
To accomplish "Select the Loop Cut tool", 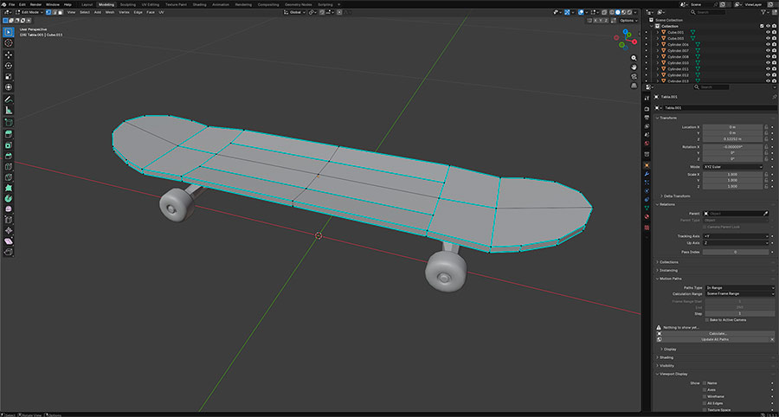I will tap(9, 166).
